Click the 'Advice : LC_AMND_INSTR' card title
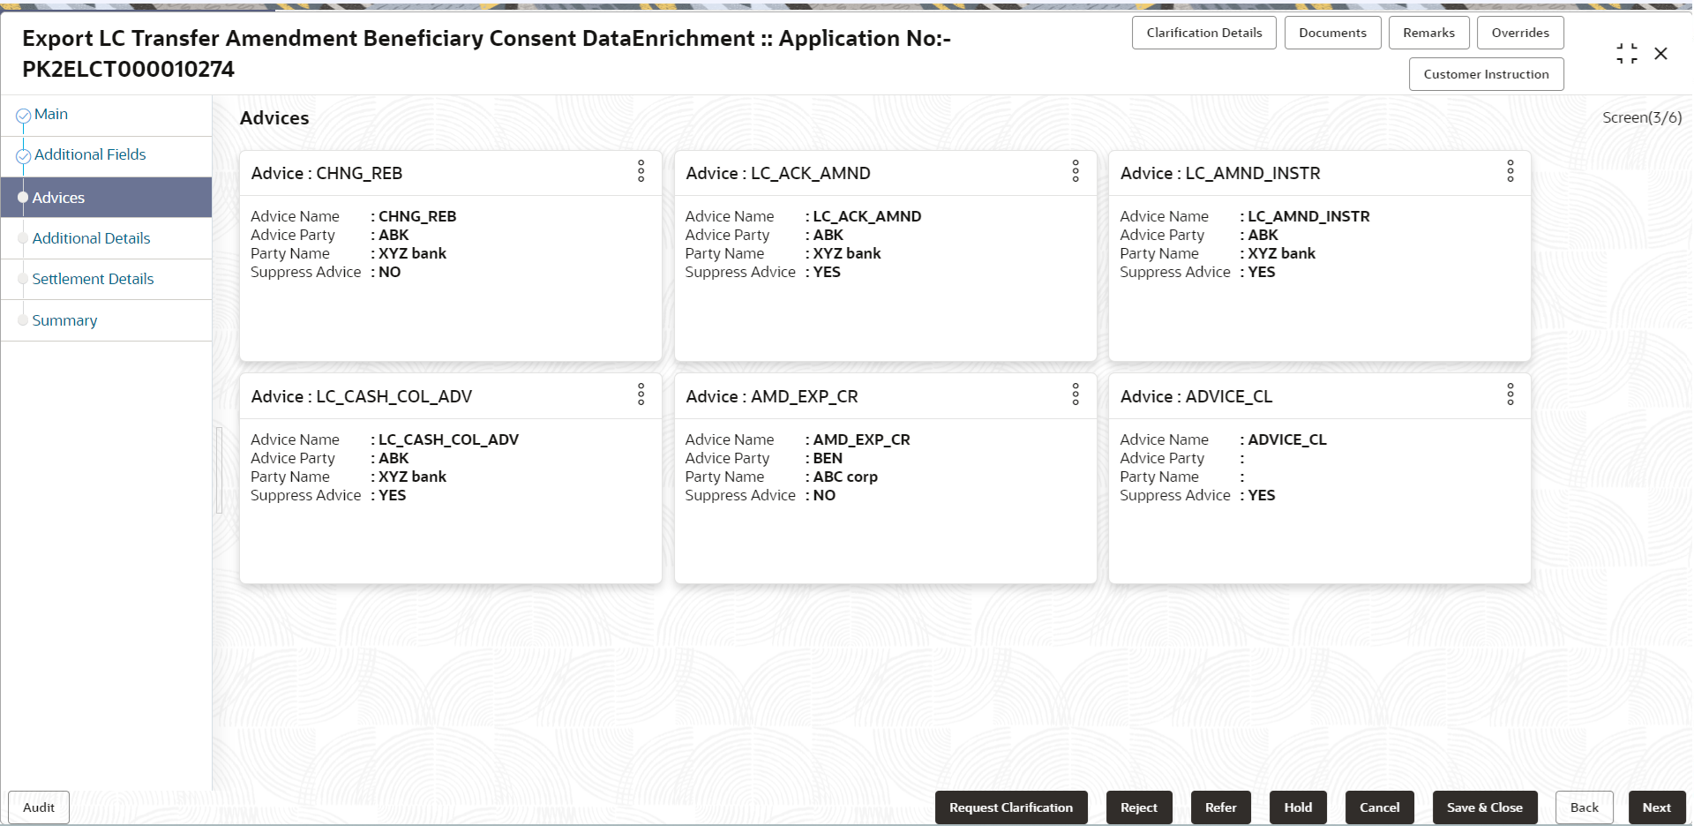1694x826 pixels. pyautogui.click(x=1220, y=174)
